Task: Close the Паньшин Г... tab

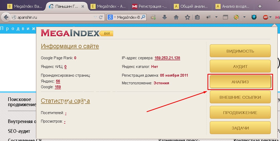Action: (x=83, y=6)
